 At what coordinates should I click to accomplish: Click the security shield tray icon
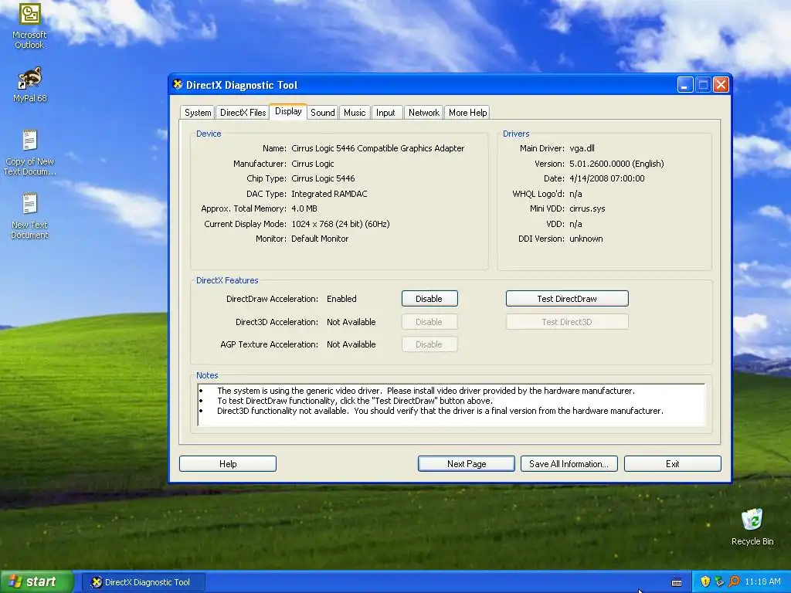[705, 581]
